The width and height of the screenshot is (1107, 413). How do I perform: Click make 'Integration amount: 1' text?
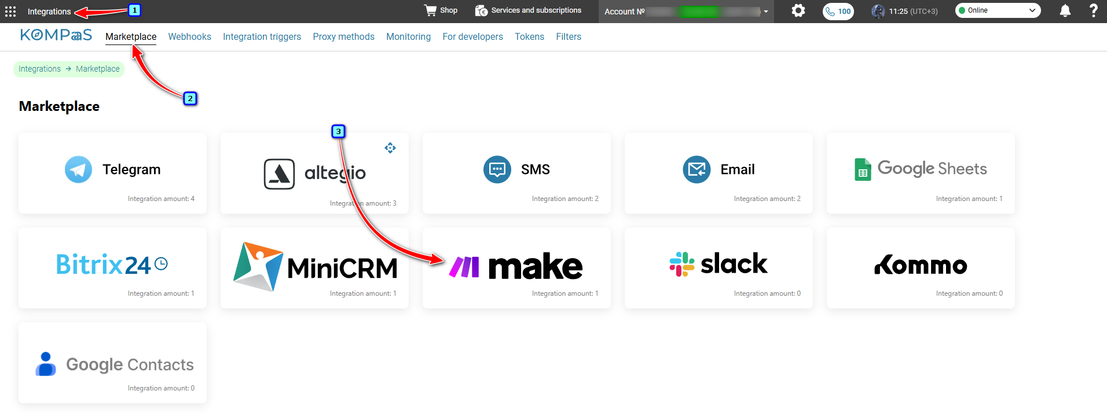click(565, 293)
